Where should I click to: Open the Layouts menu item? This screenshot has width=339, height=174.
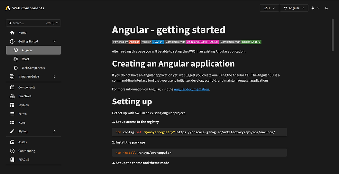[33, 105]
